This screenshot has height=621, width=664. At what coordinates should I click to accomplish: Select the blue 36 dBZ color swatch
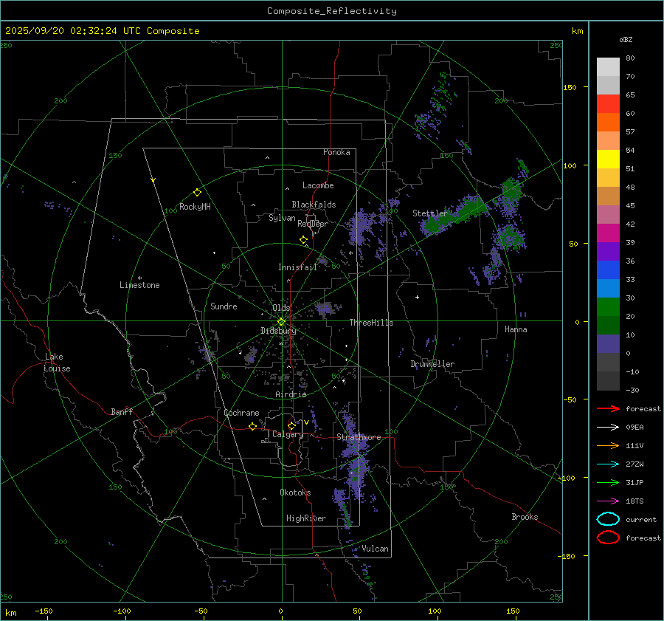coord(608,270)
